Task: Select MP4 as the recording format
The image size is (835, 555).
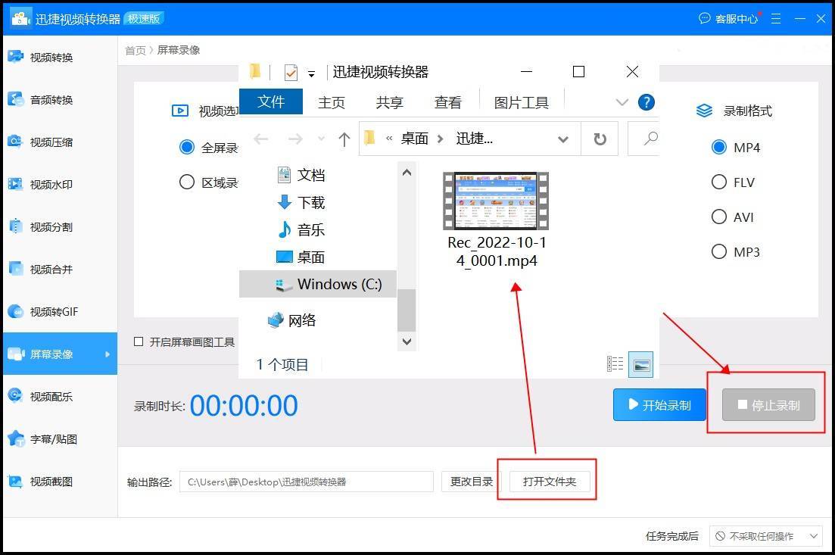Action: coord(719,147)
